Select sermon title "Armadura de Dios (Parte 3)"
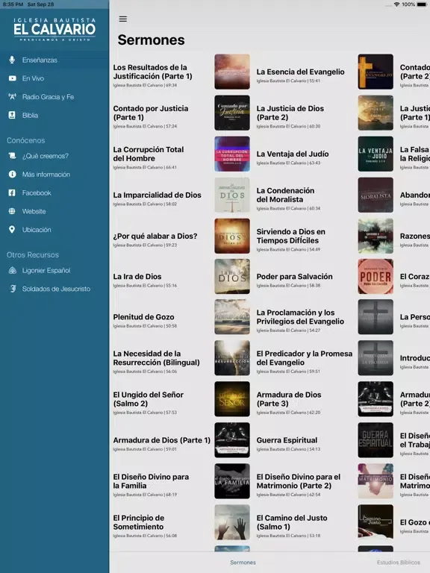The width and height of the screenshot is (430, 573). tap(288, 399)
